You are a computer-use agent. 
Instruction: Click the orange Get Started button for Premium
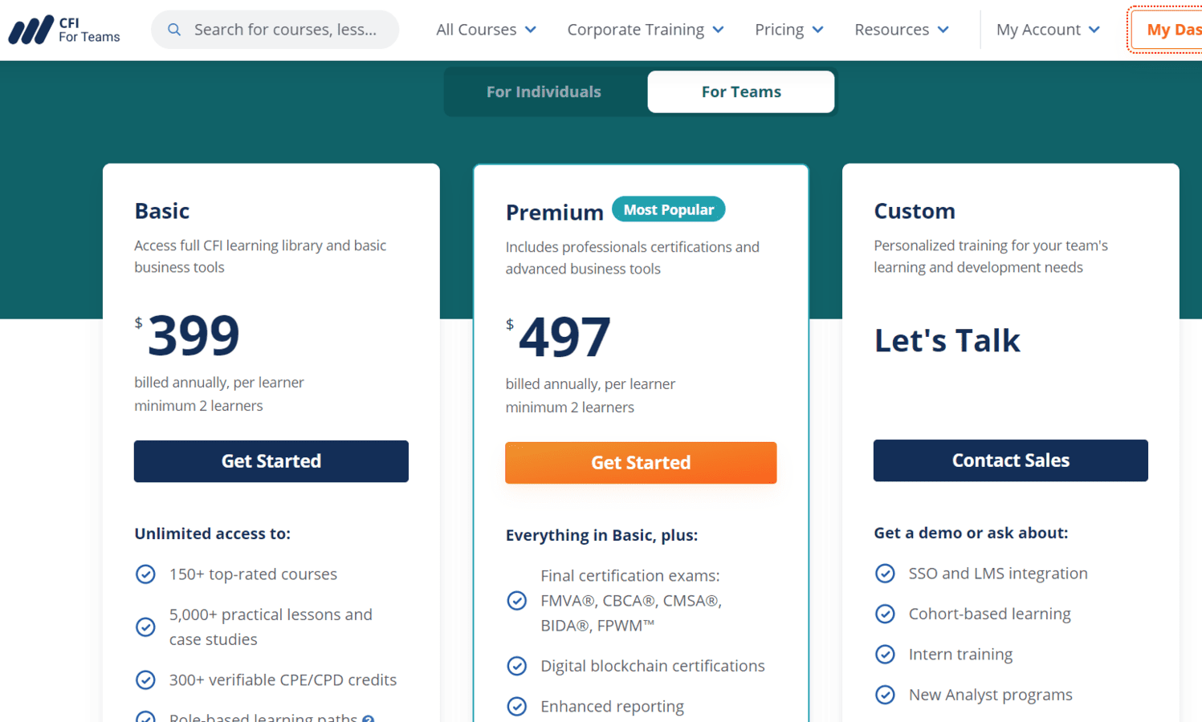(640, 463)
